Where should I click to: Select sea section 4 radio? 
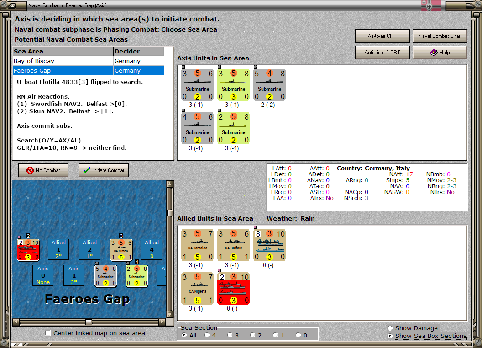pos(207,335)
